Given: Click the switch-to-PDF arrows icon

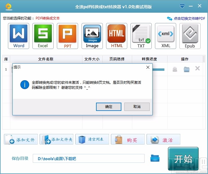Looking at the screenshot, I should pos(169,19).
